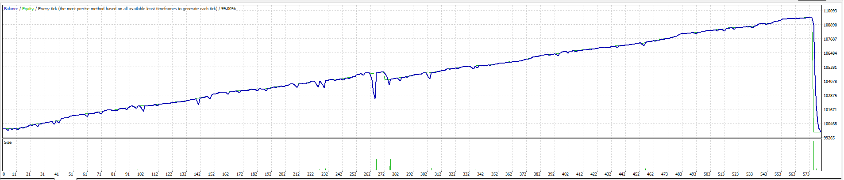Click the x-axis label 162
The image size is (844, 180).
pos(226,174)
